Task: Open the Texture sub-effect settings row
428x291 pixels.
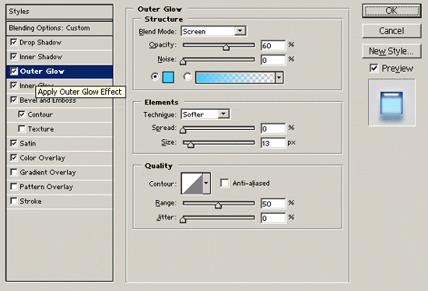Action: click(59, 129)
